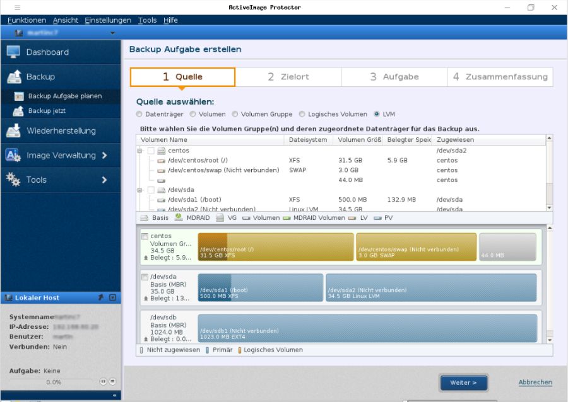The height and width of the screenshot is (402, 568).
Task: Click the Weiter > button
Action: pos(464,382)
